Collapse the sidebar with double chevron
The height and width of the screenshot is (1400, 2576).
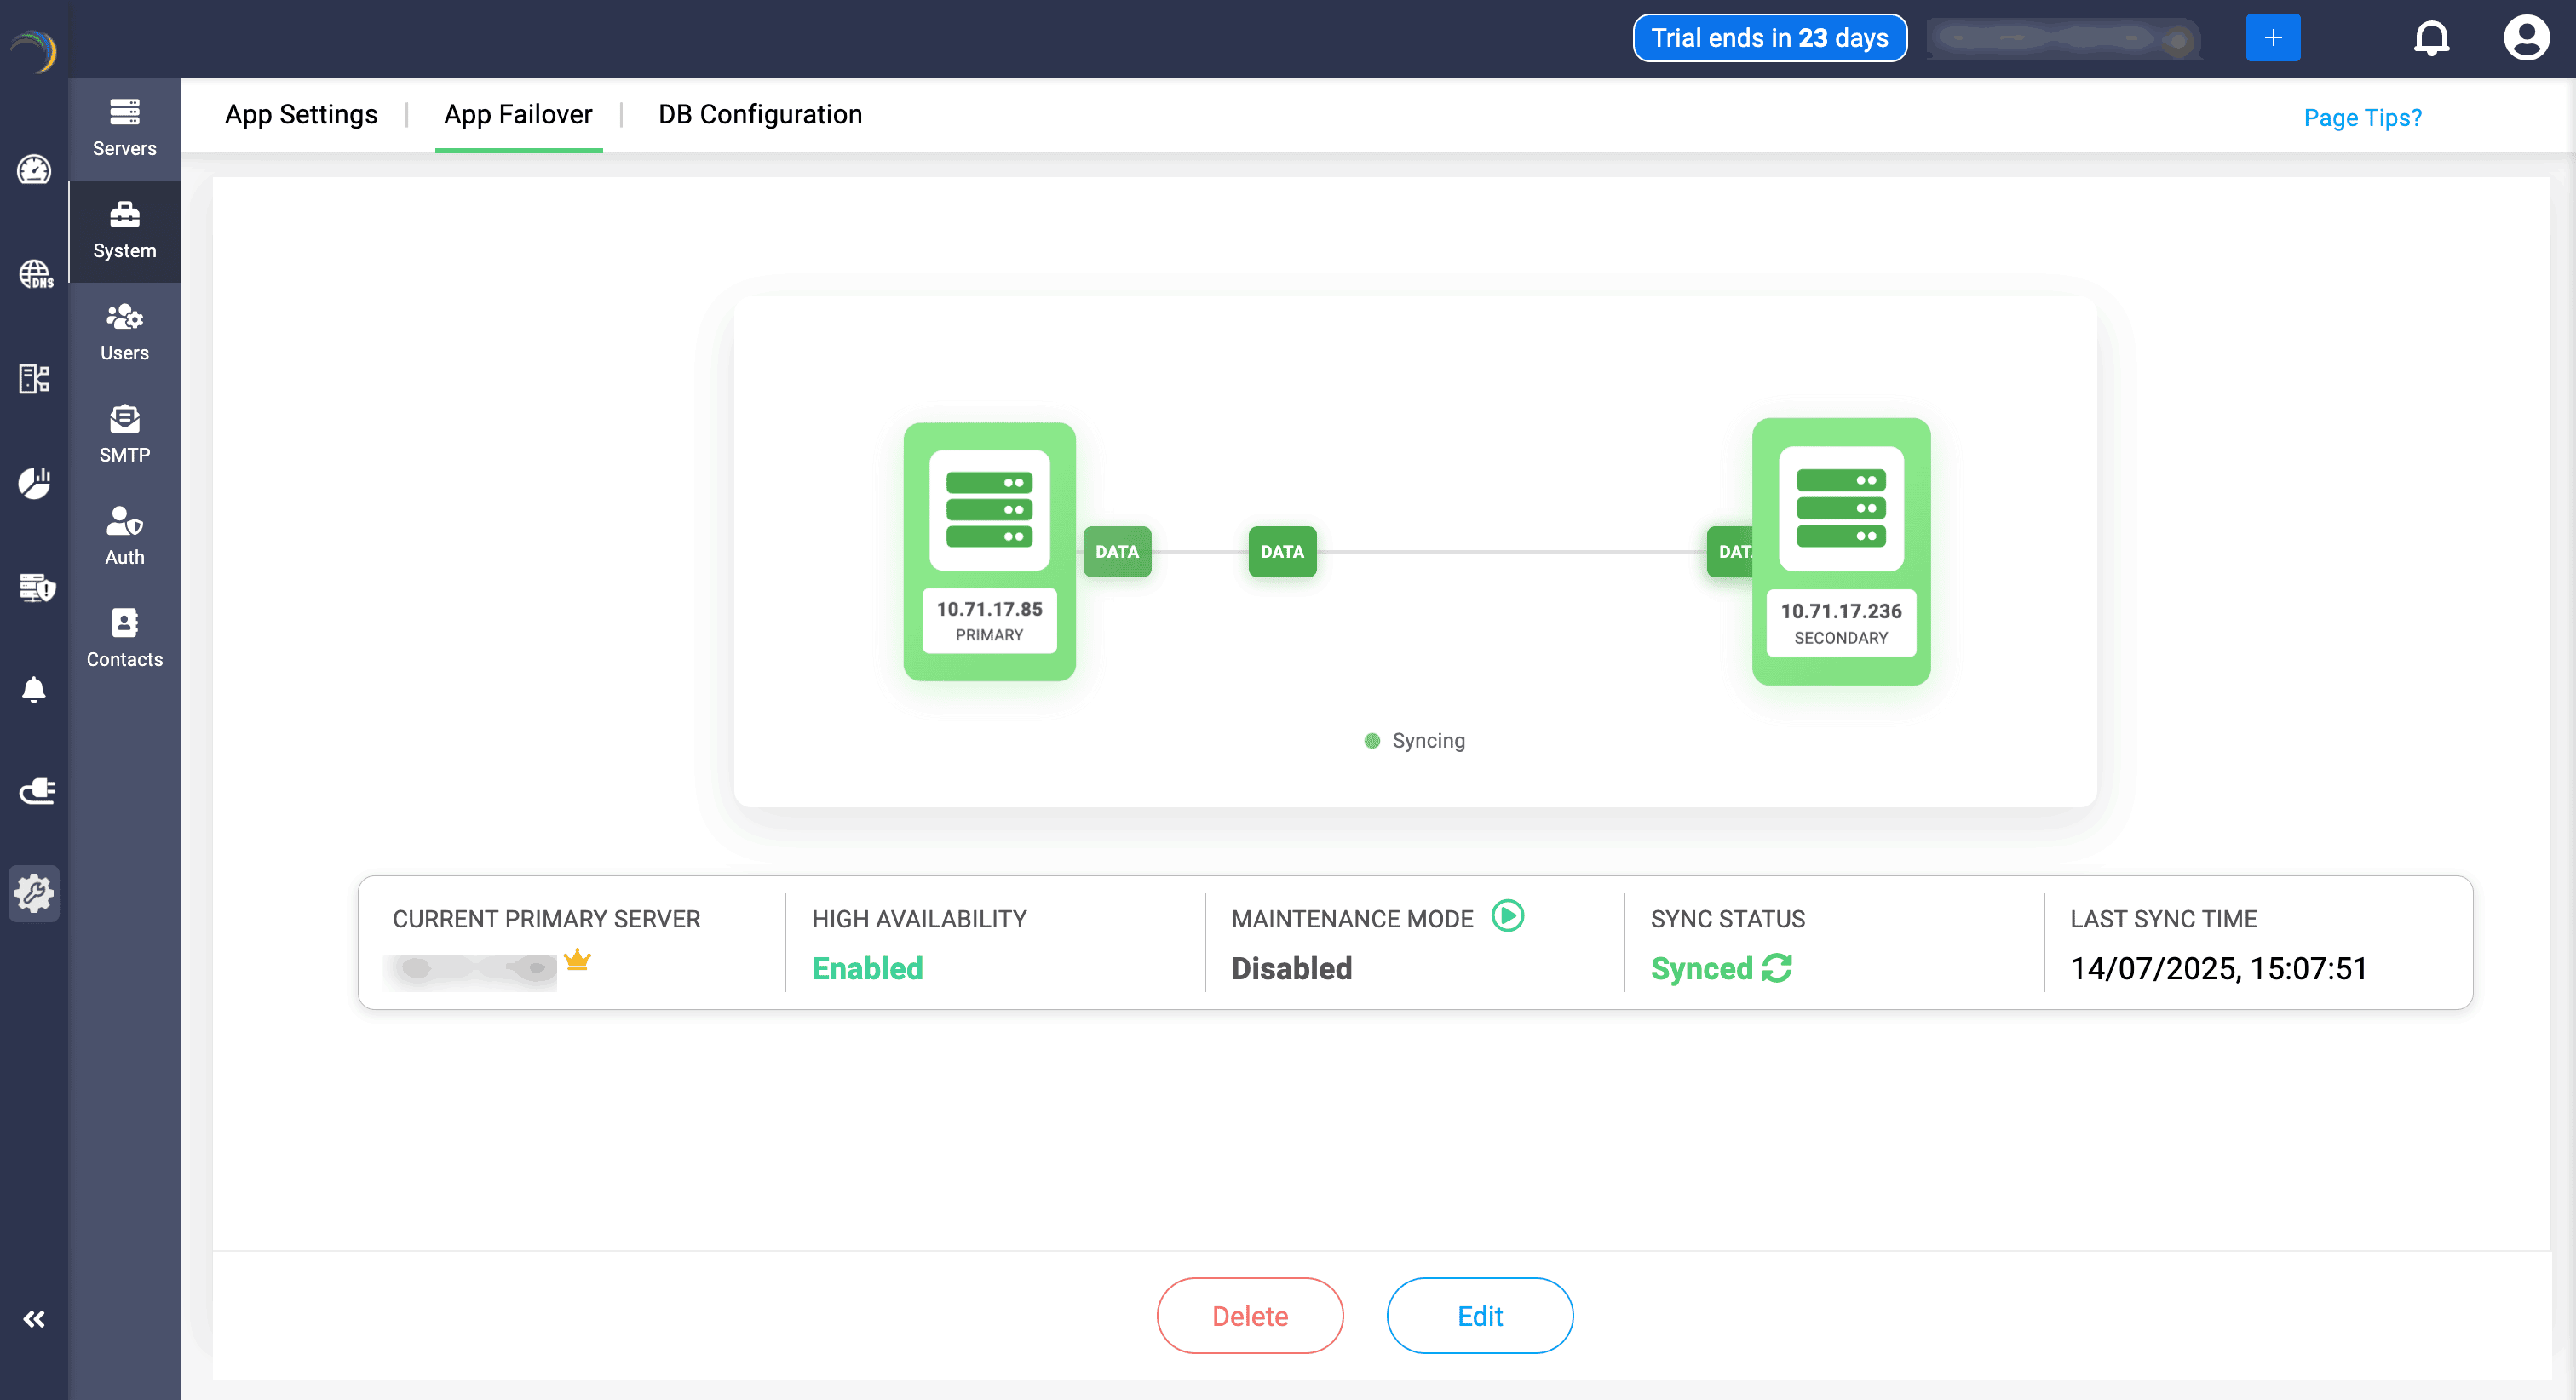pos(34,1319)
